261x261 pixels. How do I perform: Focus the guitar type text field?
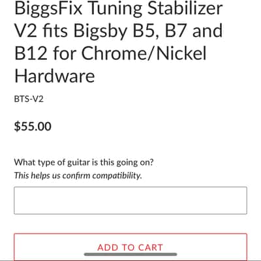[130, 200]
